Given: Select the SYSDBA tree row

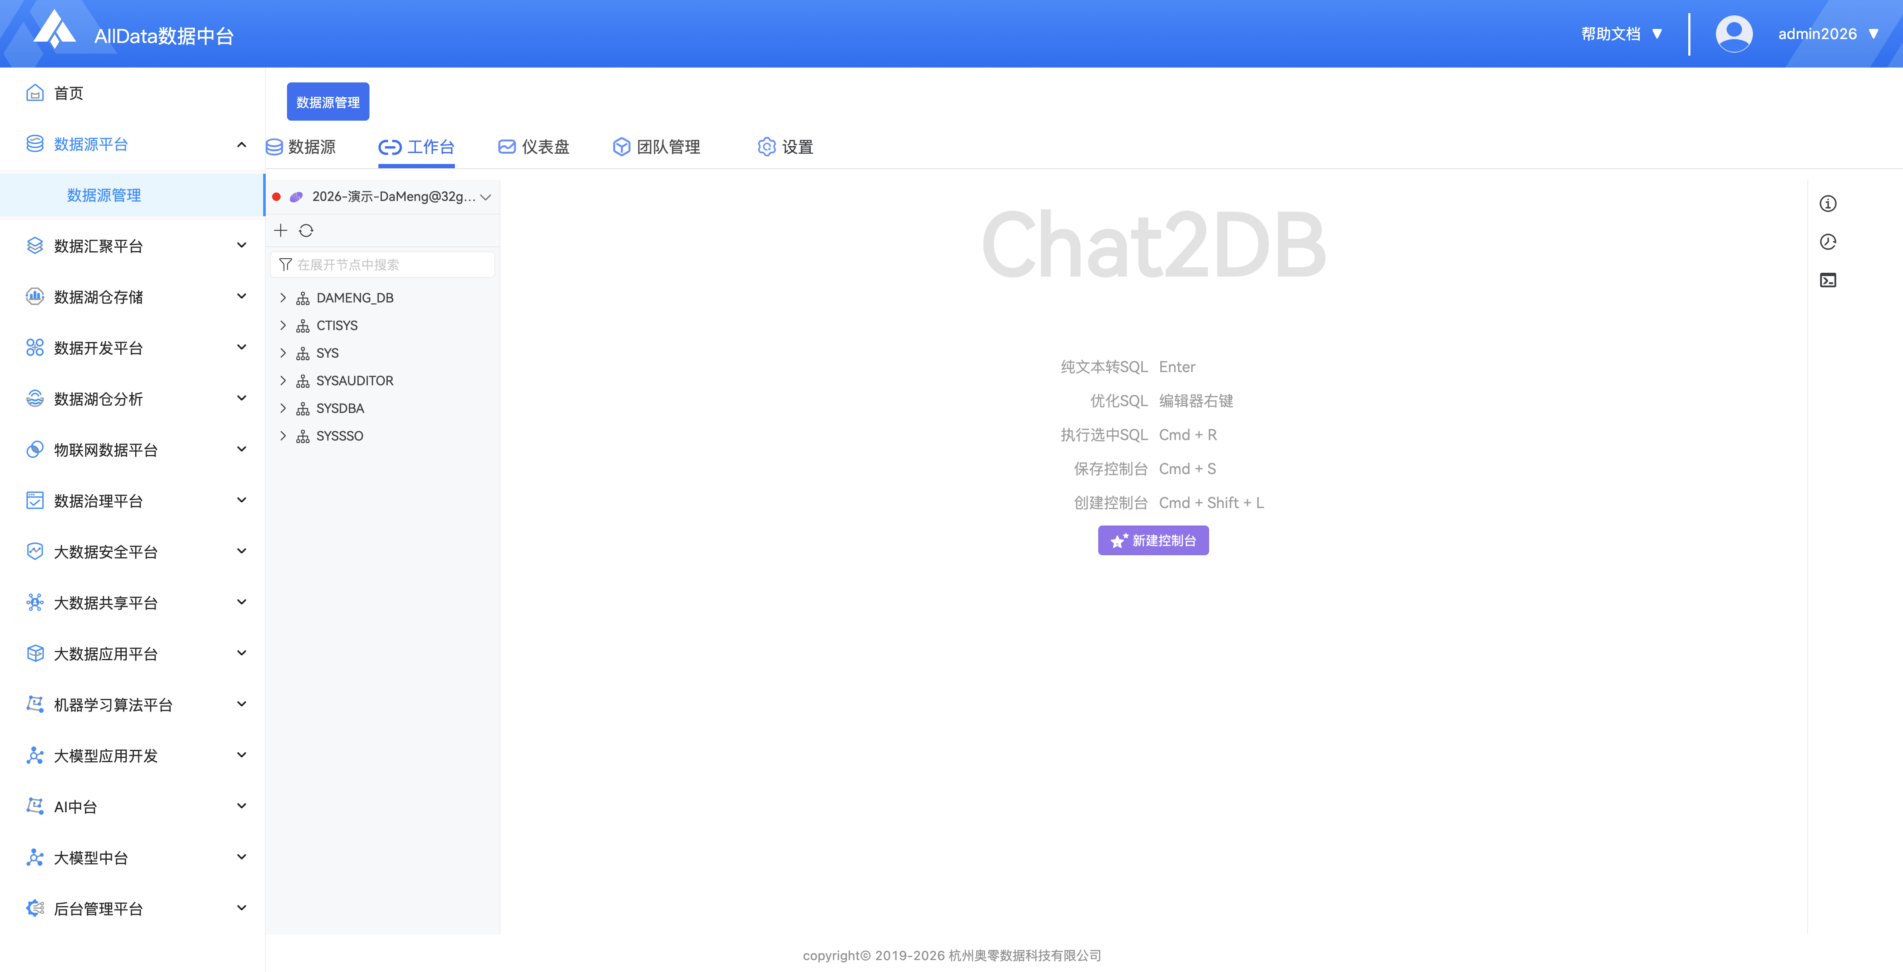Looking at the screenshot, I should click(x=383, y=407).
